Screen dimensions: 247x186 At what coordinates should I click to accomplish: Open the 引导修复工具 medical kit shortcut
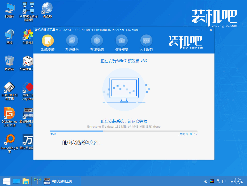27,63
